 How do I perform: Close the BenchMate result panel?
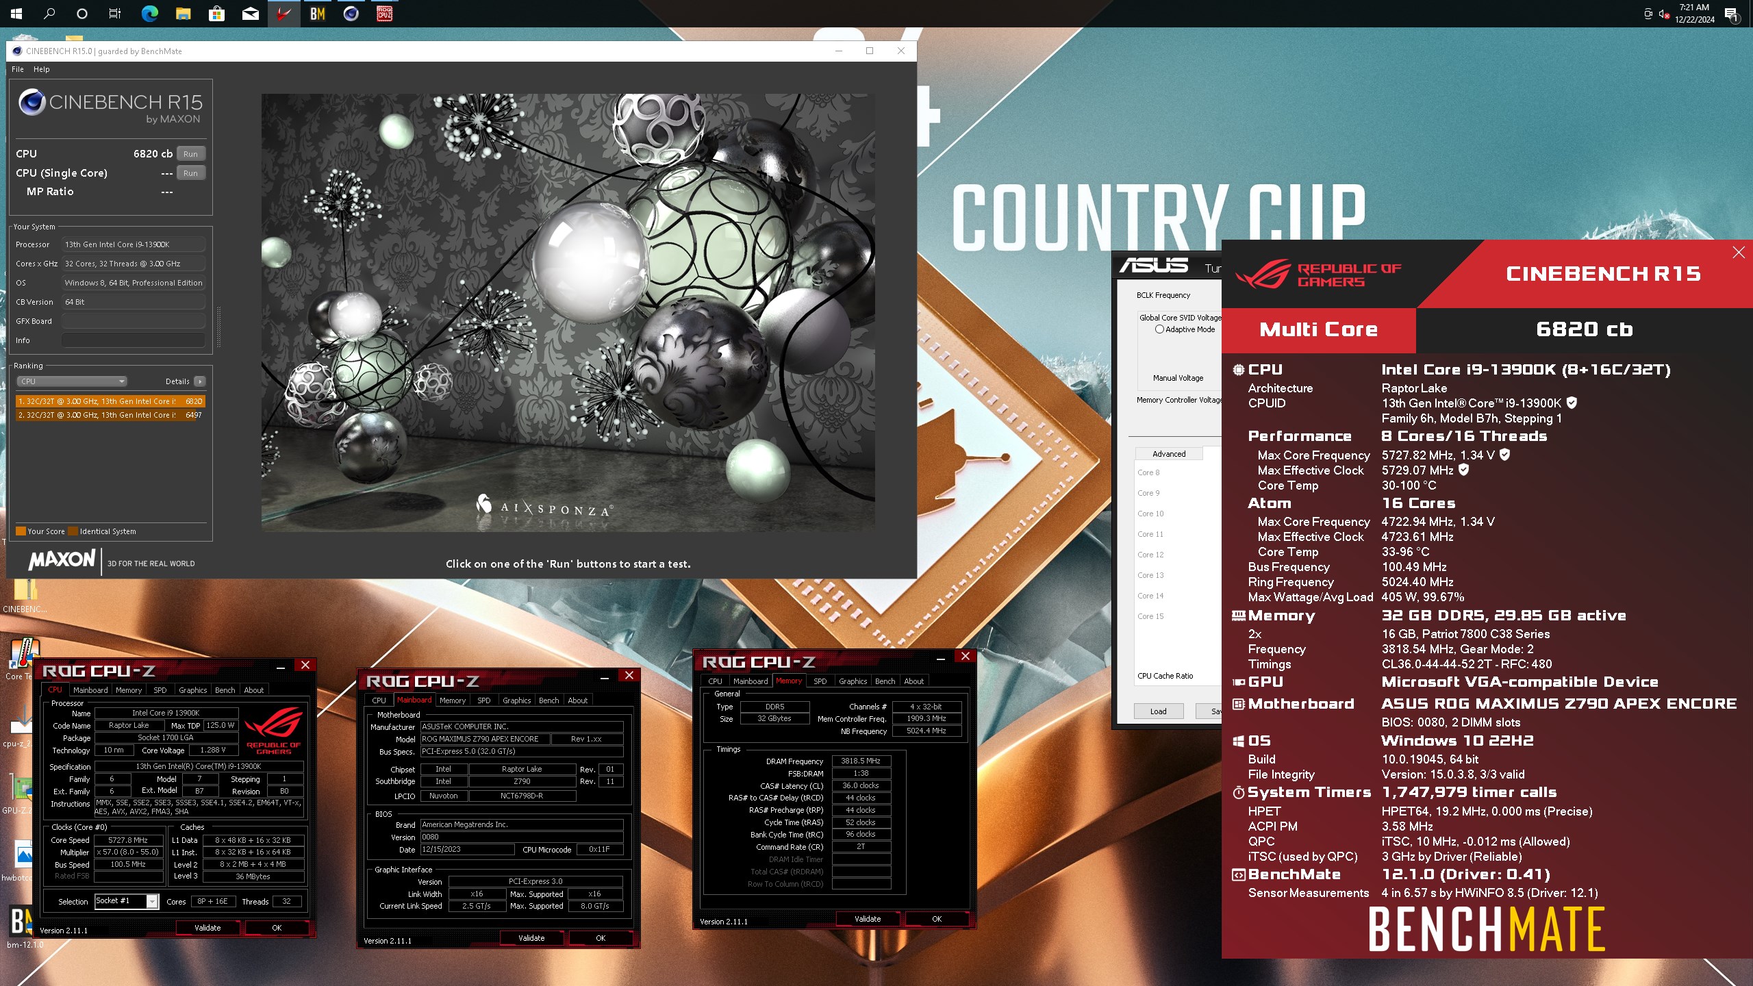click(x=1739, y=253)
